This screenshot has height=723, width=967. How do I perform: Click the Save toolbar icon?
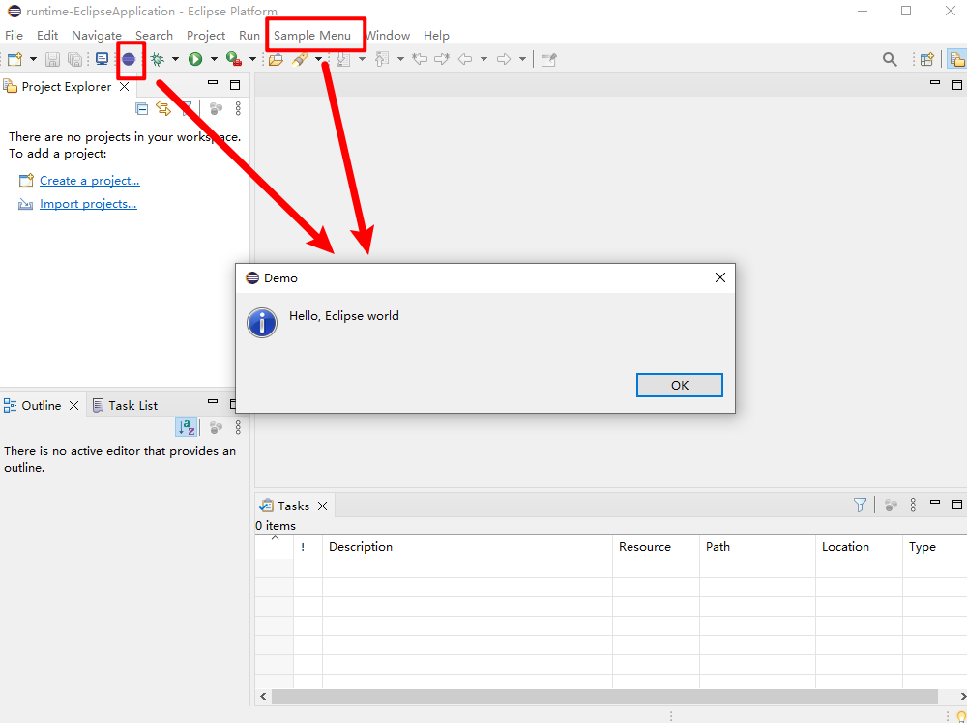click(x=52, y=59)
